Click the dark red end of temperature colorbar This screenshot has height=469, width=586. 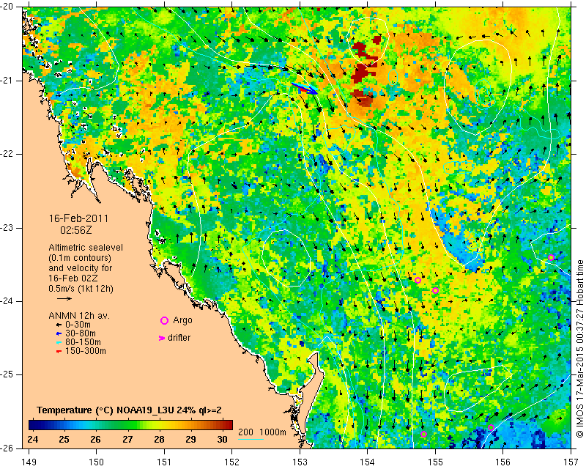pos(229,425)
